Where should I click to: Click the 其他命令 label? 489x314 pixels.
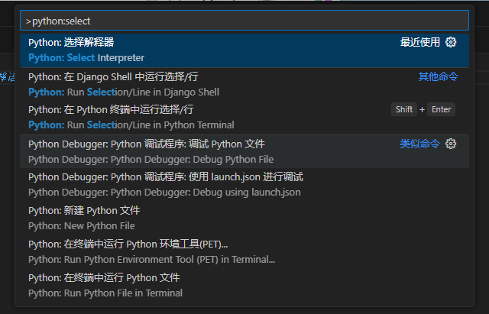point(438,76)
